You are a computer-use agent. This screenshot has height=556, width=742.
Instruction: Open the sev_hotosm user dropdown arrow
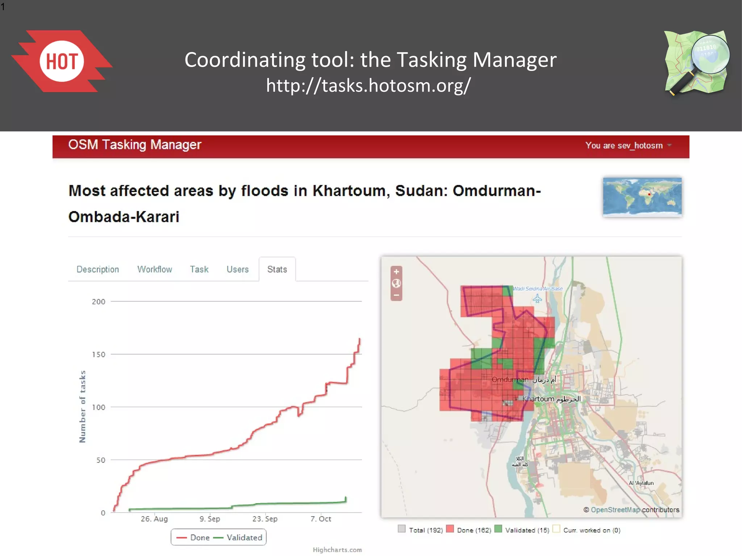(669, 146)
